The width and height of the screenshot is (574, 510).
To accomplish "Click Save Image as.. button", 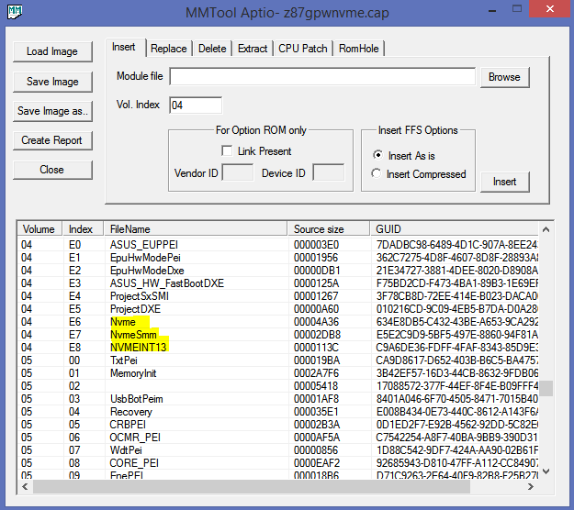I will [52, 111].
